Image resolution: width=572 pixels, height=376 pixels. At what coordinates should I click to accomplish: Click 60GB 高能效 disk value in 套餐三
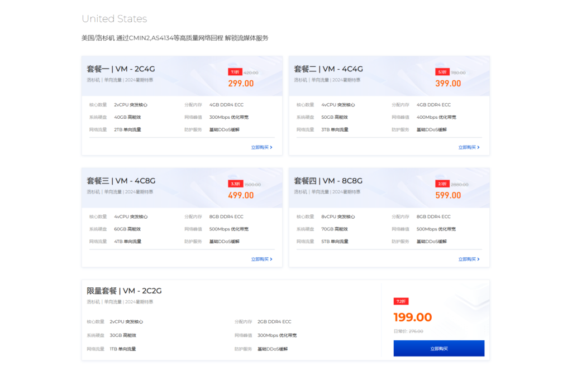[x=127, y=229]
